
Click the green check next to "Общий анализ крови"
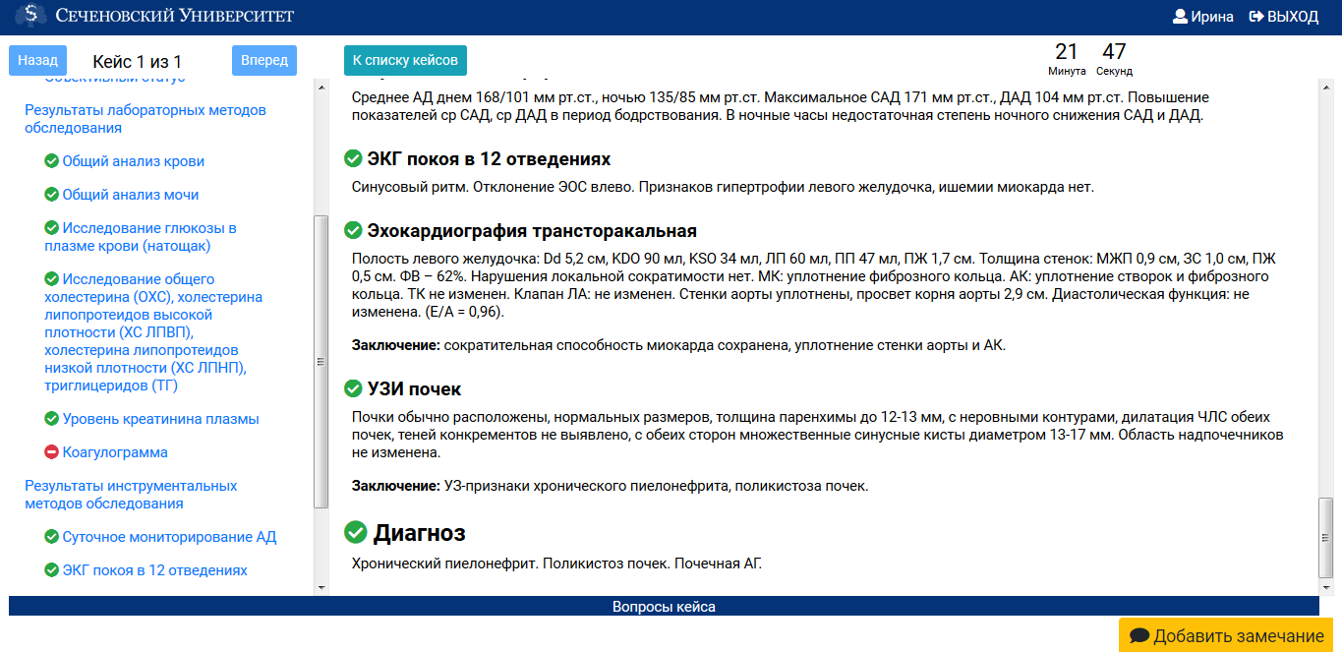click(50, 160)
